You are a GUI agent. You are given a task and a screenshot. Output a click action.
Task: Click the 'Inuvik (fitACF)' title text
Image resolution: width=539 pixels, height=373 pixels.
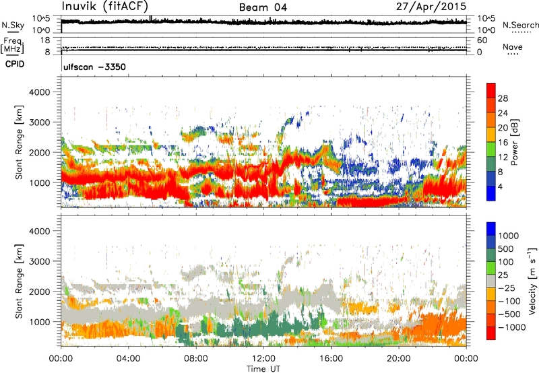(x=105, y=6)
